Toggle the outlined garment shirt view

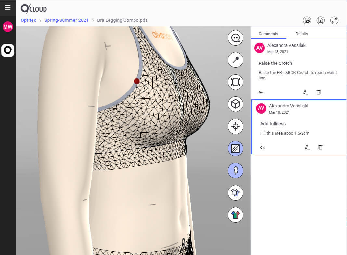[x=235, y=193]
